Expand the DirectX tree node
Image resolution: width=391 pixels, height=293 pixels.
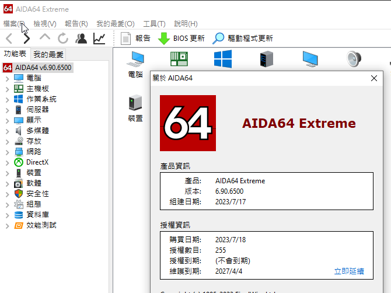tap(8, 163)
